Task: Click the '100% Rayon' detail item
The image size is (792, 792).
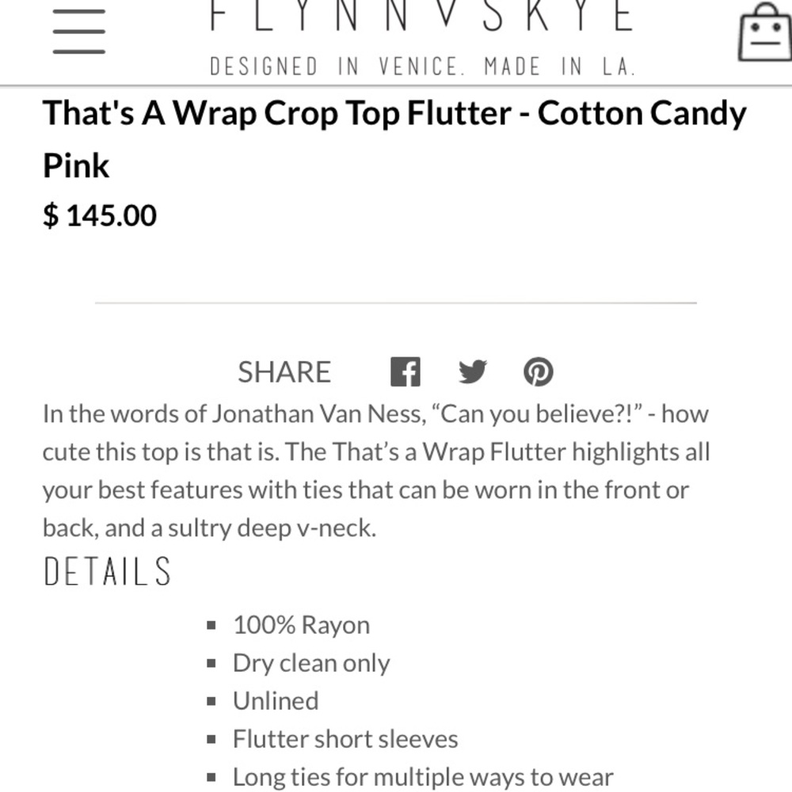Action: [x=301, y=626]
